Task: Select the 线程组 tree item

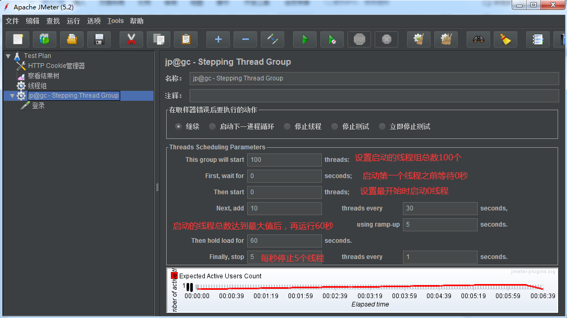Action: coord(37,86)
